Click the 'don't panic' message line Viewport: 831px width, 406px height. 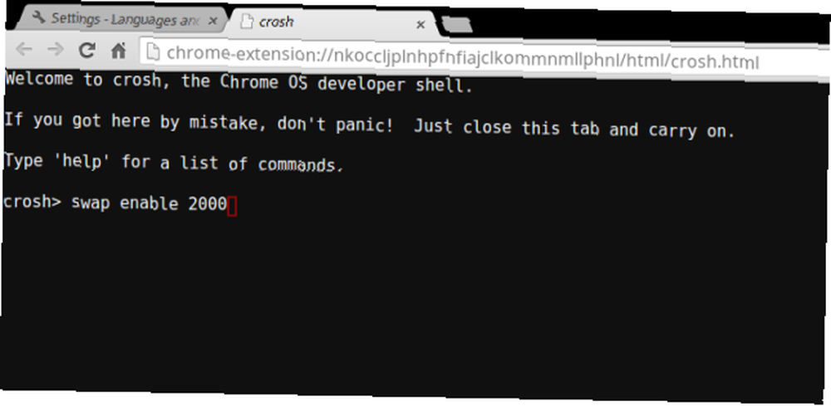pyautogui.click(x=370, y=126)
